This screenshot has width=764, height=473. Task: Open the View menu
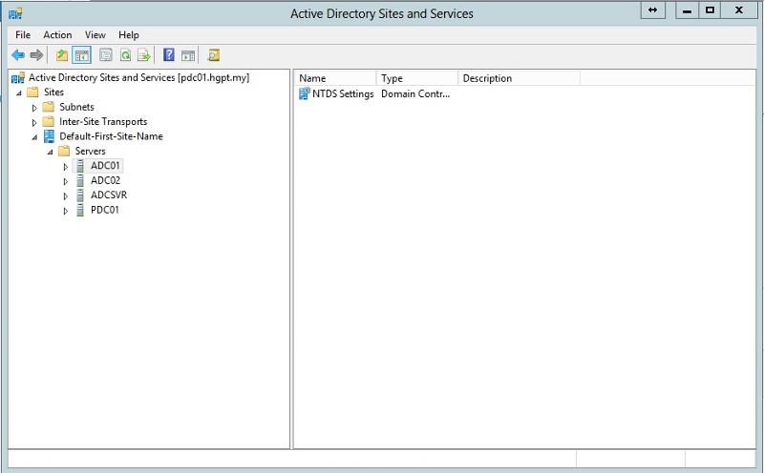pos(95,34)
